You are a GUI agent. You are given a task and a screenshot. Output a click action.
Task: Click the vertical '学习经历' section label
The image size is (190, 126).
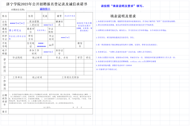coord(4,65)
